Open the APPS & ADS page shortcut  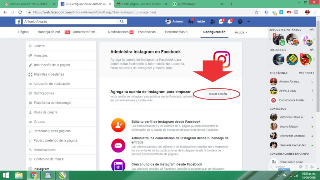[x=292, y=91]
